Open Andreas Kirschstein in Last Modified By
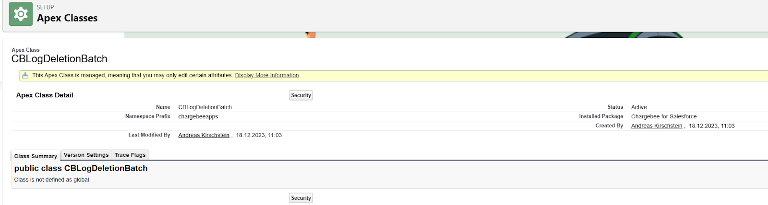Viewport: 768px width, 205px height. pyautogui.click(x=204, y=135)
